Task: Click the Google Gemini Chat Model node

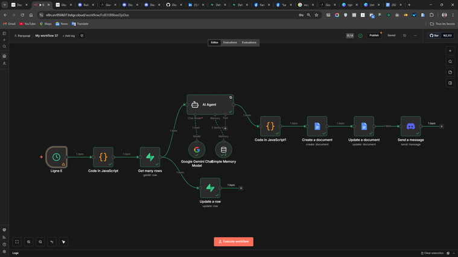Action: pyautogui.click(x=197, y=150)
